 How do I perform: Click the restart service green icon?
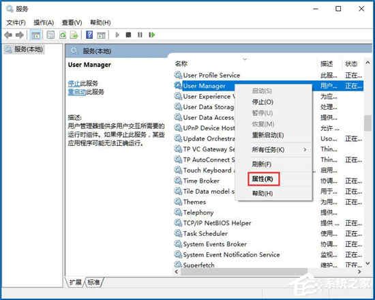(x=151, y=35)
